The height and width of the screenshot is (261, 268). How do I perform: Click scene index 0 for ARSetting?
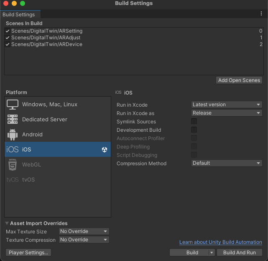point(260,31)
